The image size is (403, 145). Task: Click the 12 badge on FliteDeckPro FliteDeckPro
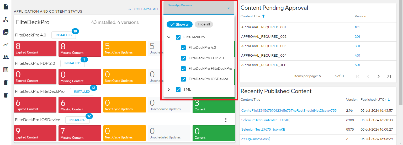(94, 88)
